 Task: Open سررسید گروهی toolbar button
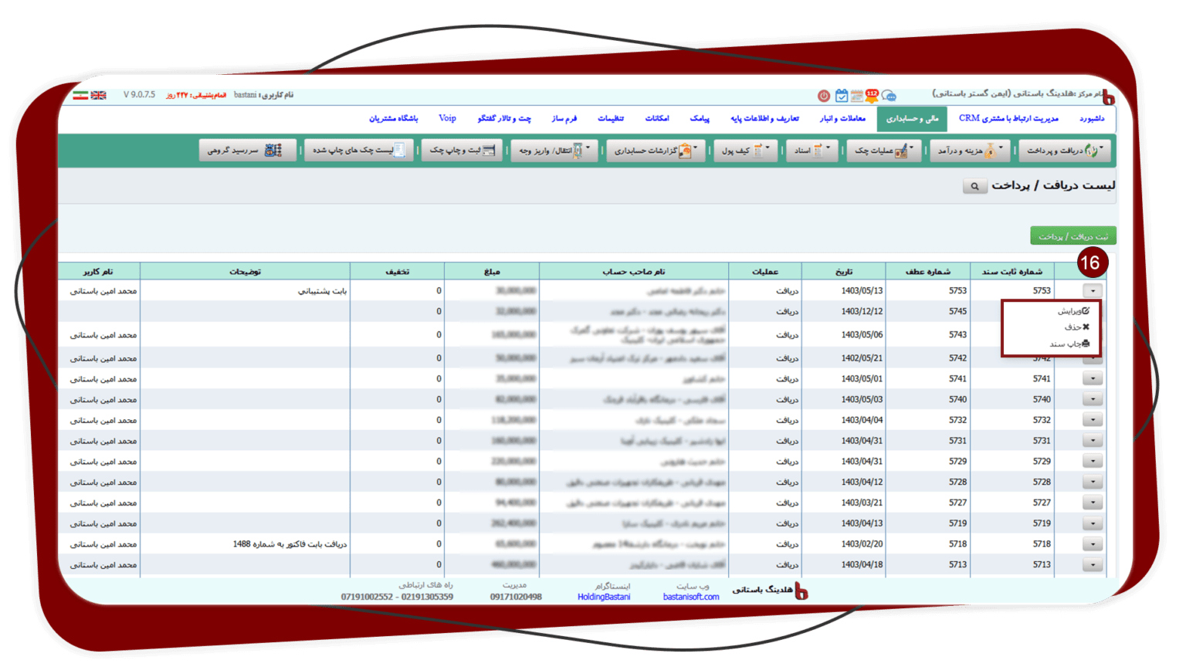click(x=247, y=150)
